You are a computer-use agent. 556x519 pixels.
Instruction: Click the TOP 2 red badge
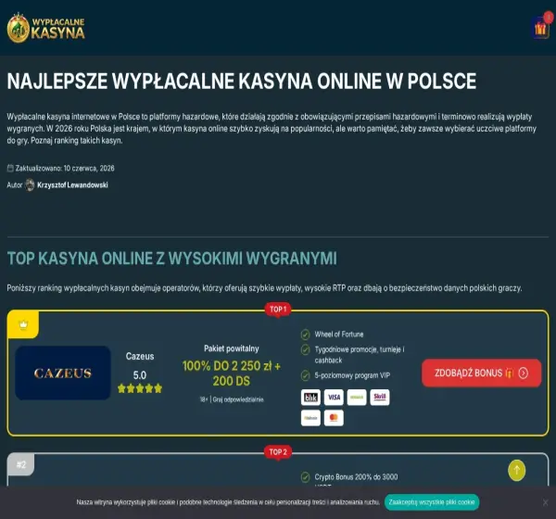pyautogui.click(x=278, y=452)
